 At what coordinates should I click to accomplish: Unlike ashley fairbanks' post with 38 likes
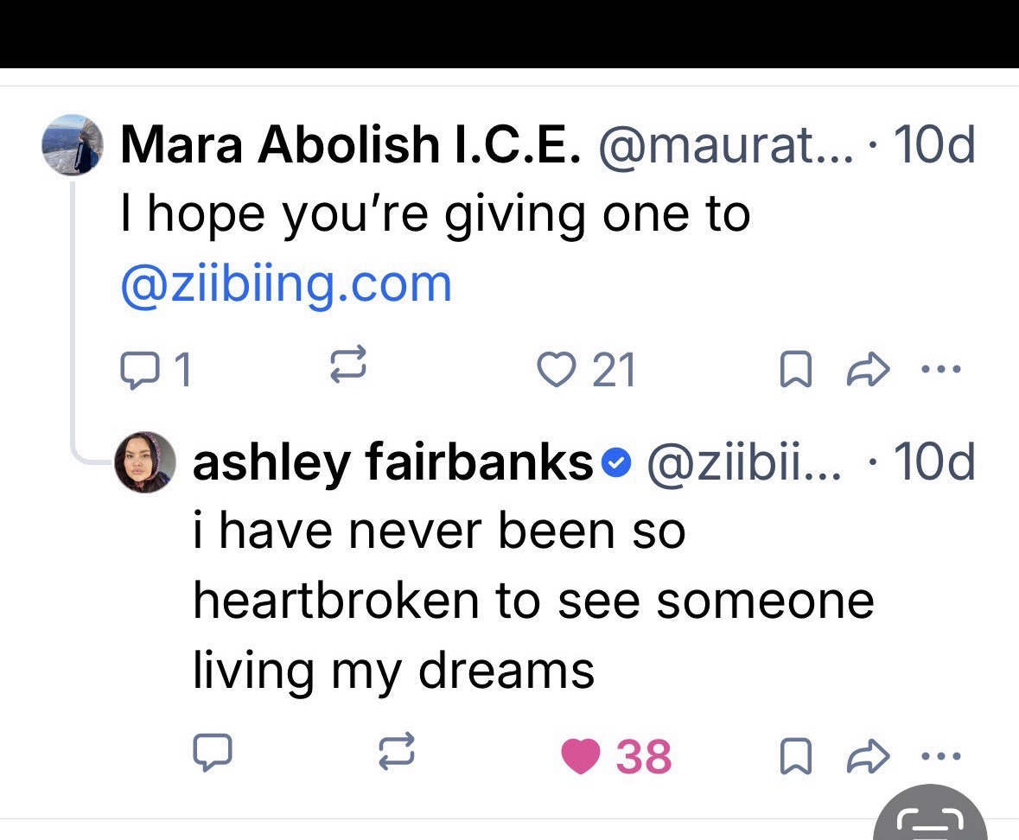pyautogui.click(x=581, y=756)
